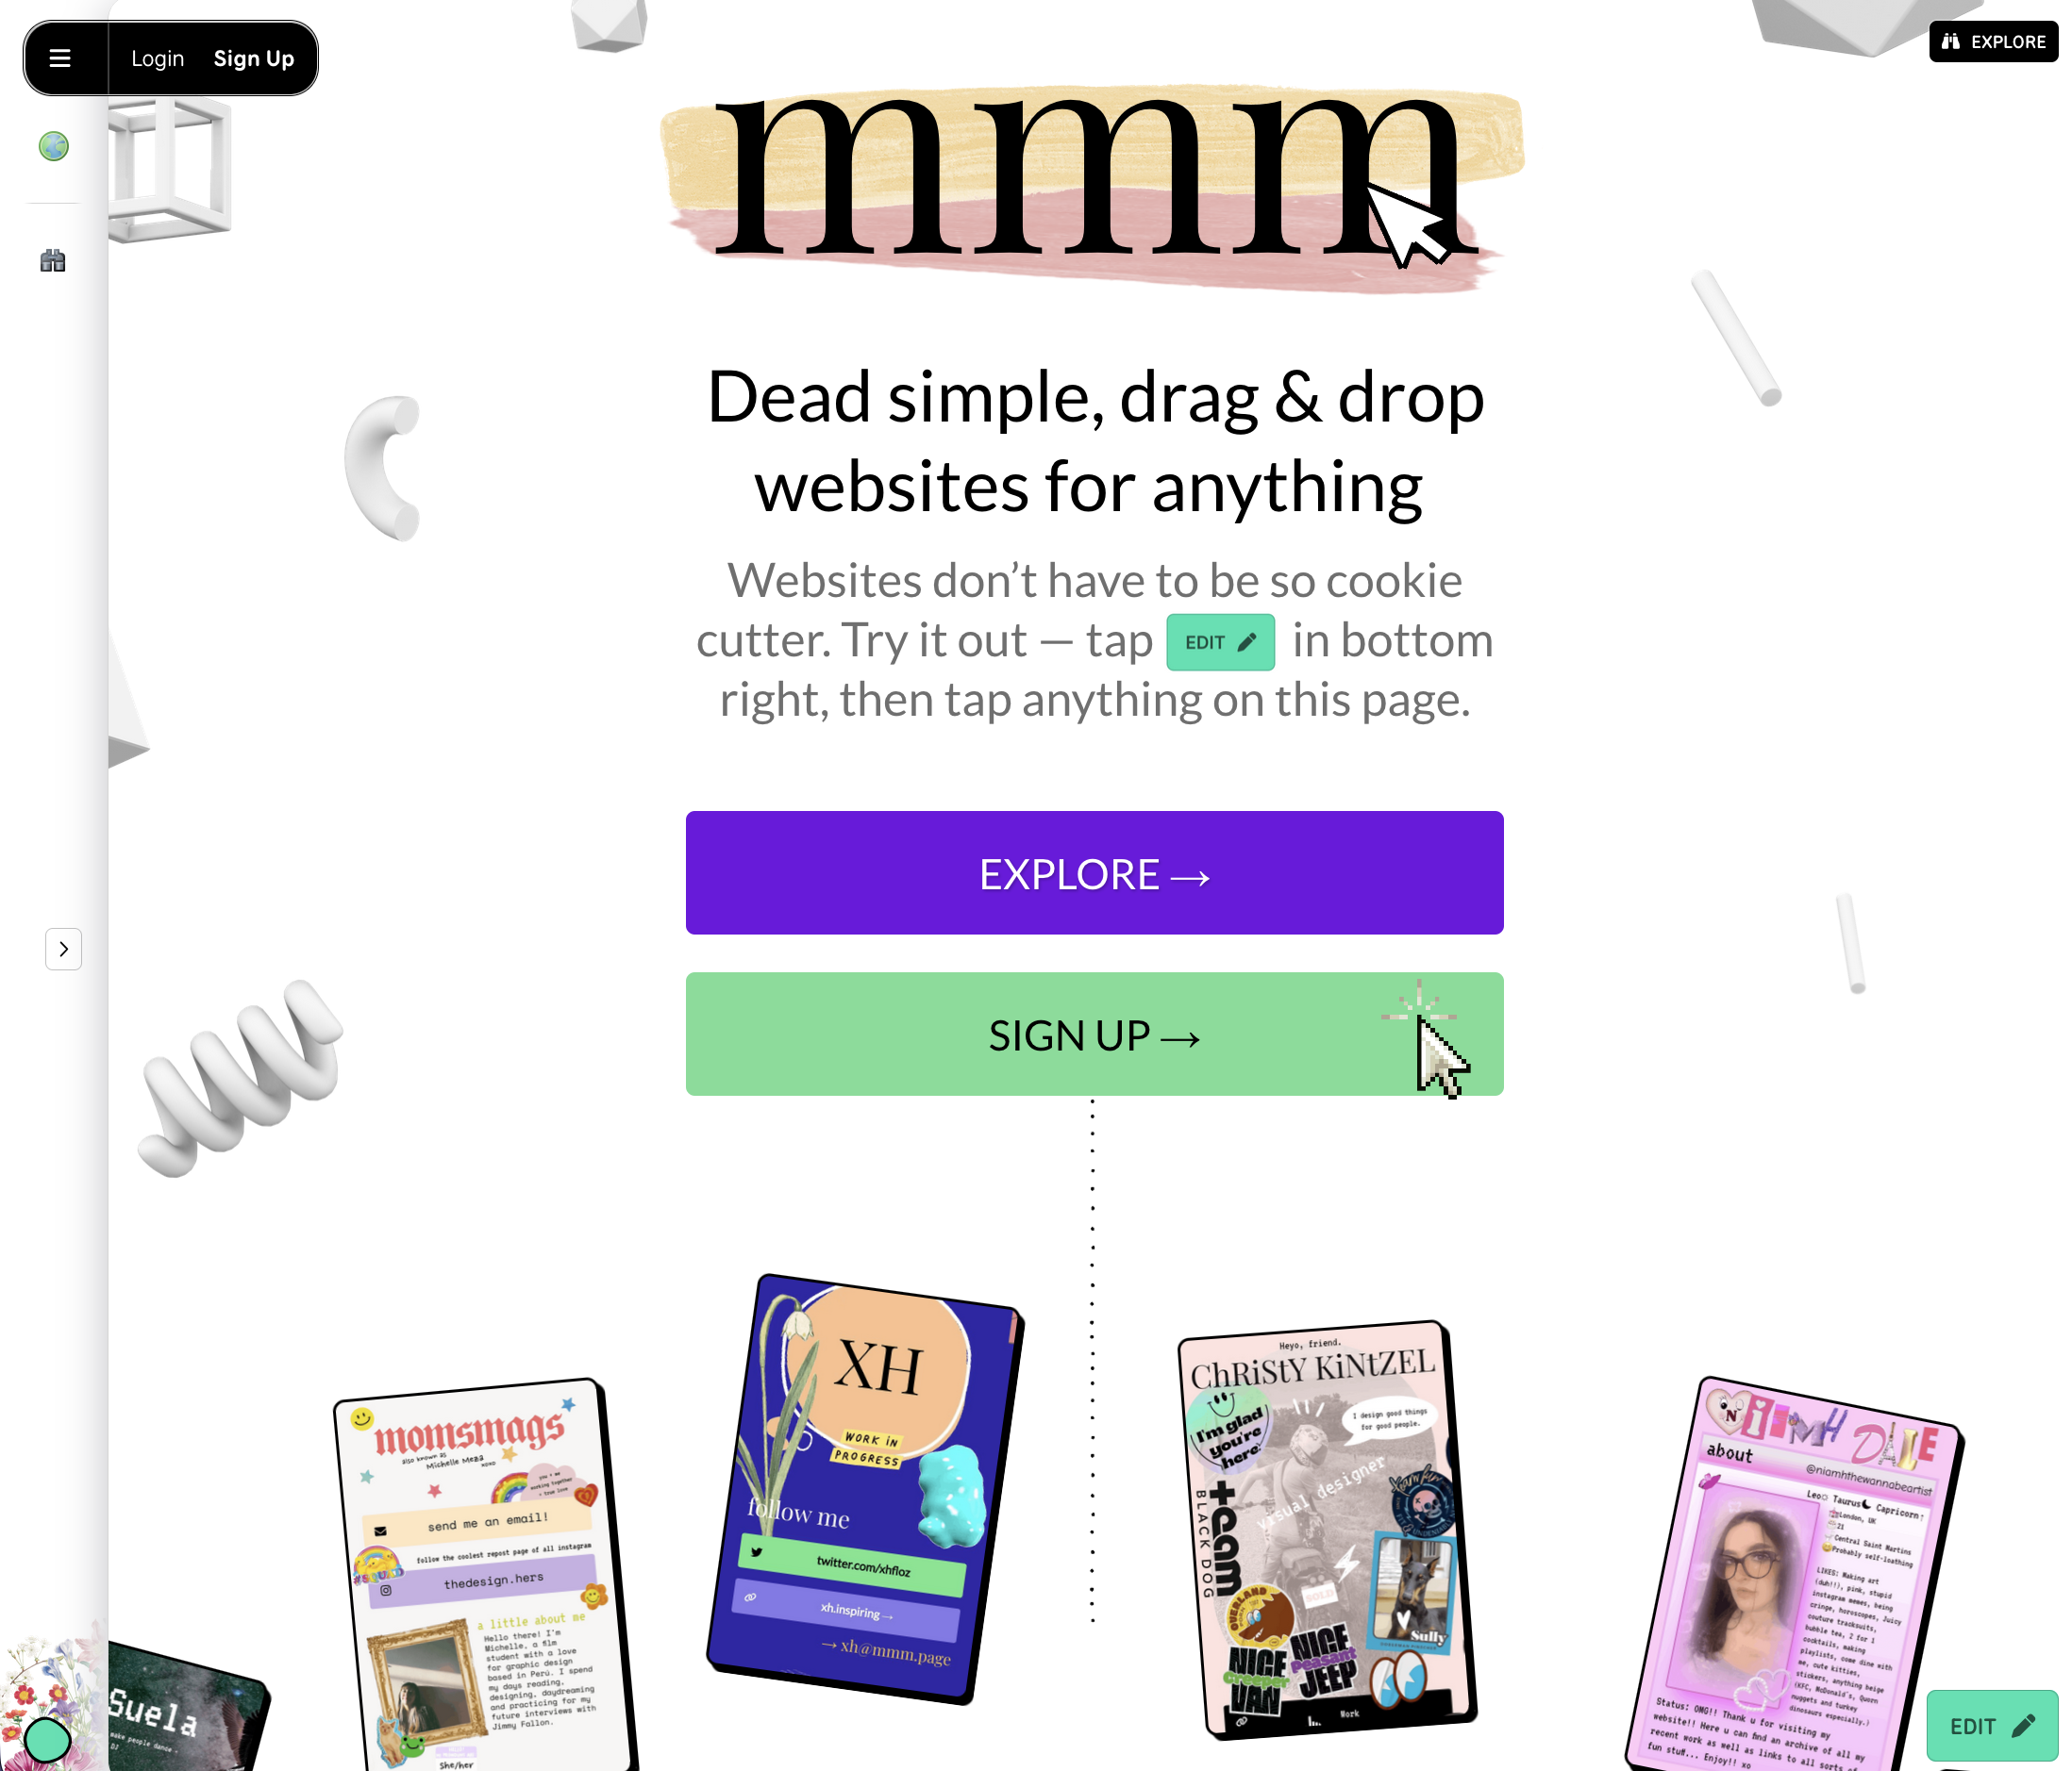Open the XH site thumbnail

click(x=865, y=1489)
